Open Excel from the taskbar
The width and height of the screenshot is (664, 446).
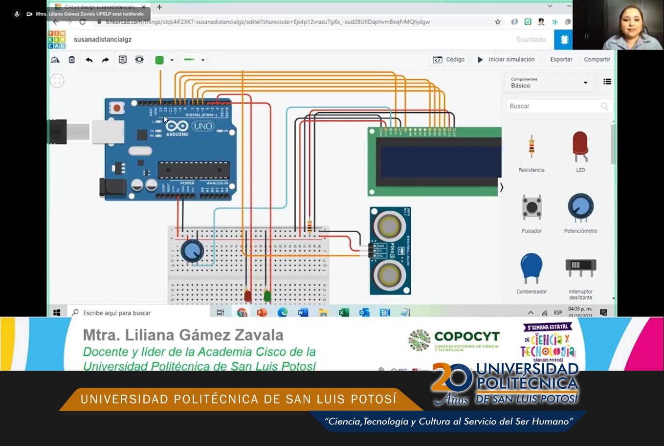(344, 312)
